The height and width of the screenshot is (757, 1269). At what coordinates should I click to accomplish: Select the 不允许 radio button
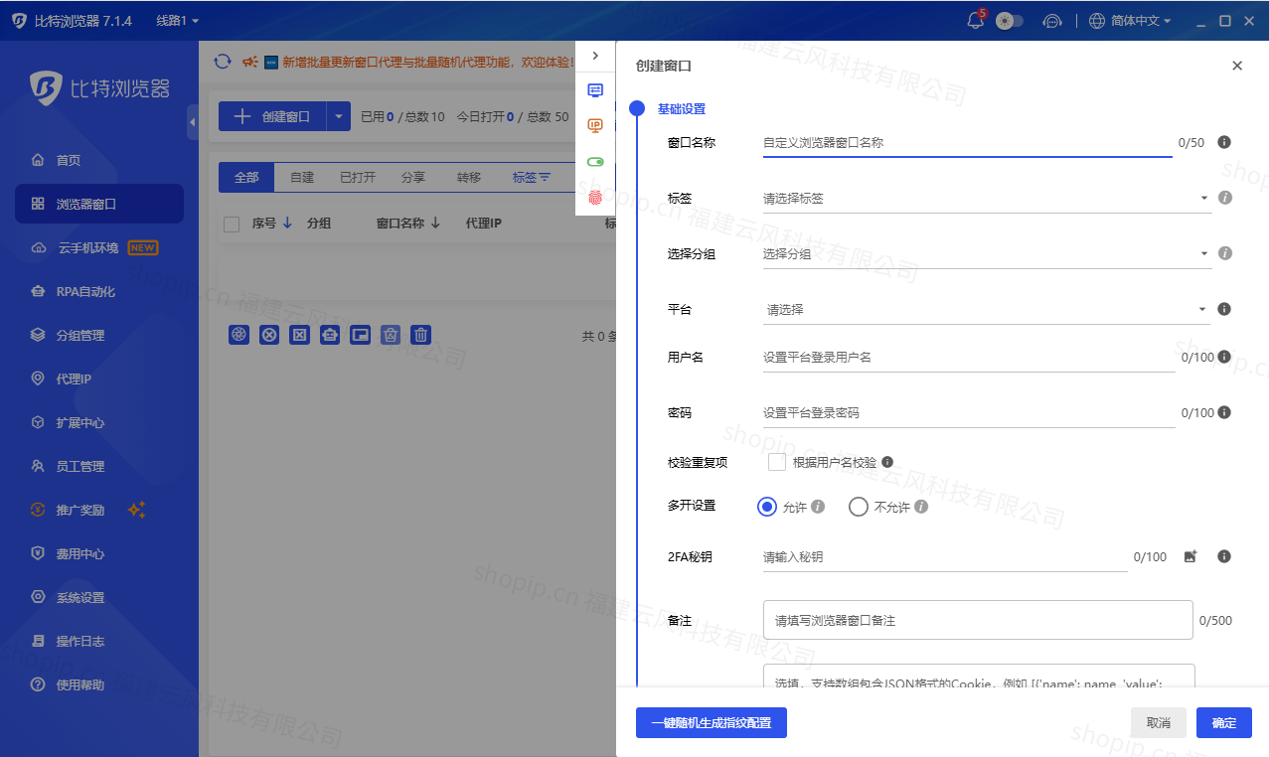pyautogui.click(x=859, y=507)
